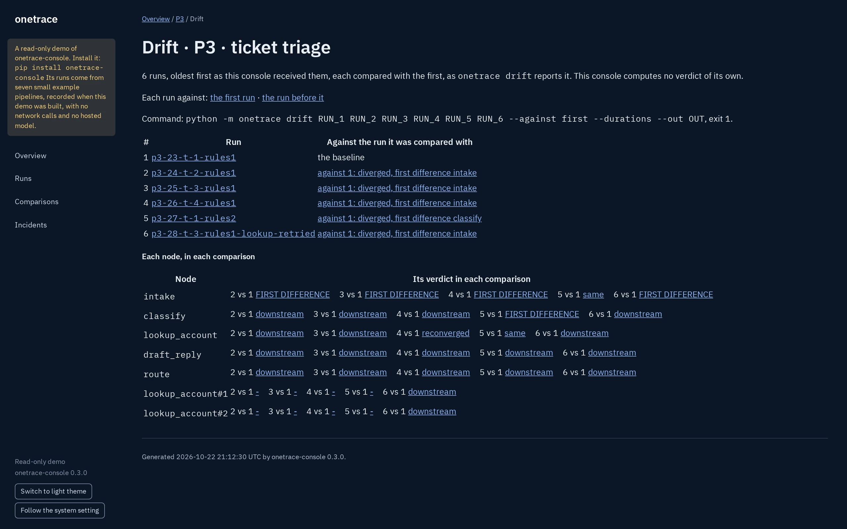Open run 2's diverged comparison against 1
This screenshot has height=529, width=847.
(397, 173)
